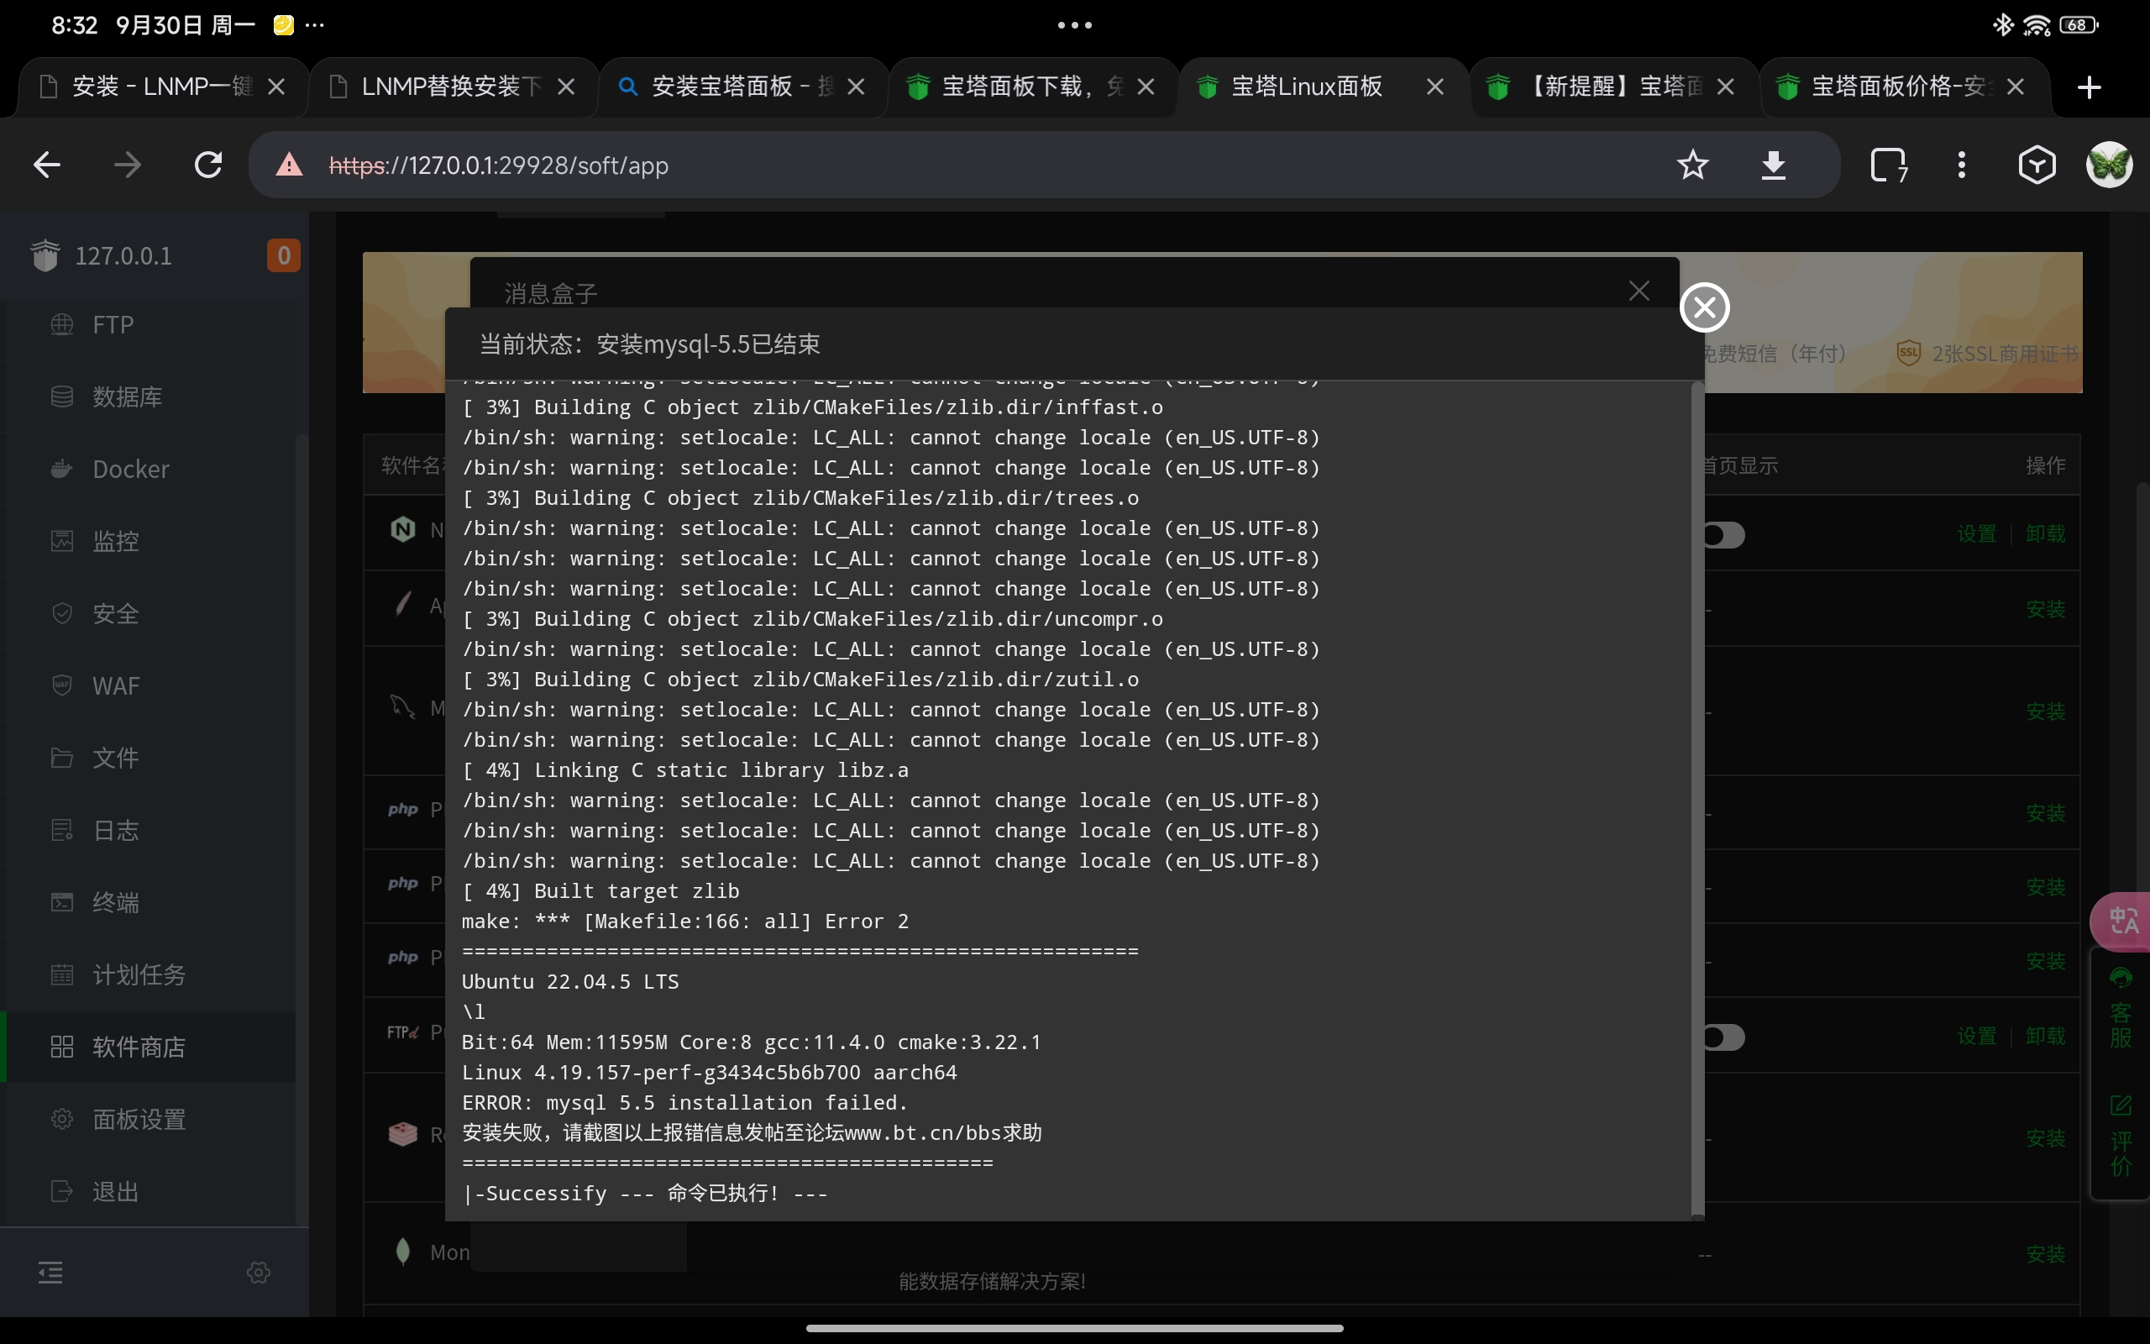Click the 操作 column header
2150x1344 pixels.
click(2045, 465)
